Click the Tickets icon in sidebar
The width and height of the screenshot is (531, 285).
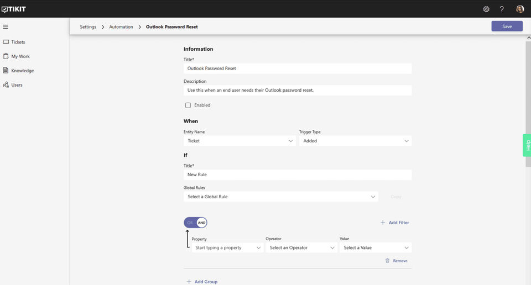(x=6, y=42)
